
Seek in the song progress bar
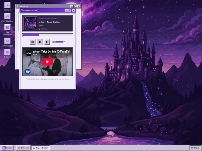[x=48, y=35]
